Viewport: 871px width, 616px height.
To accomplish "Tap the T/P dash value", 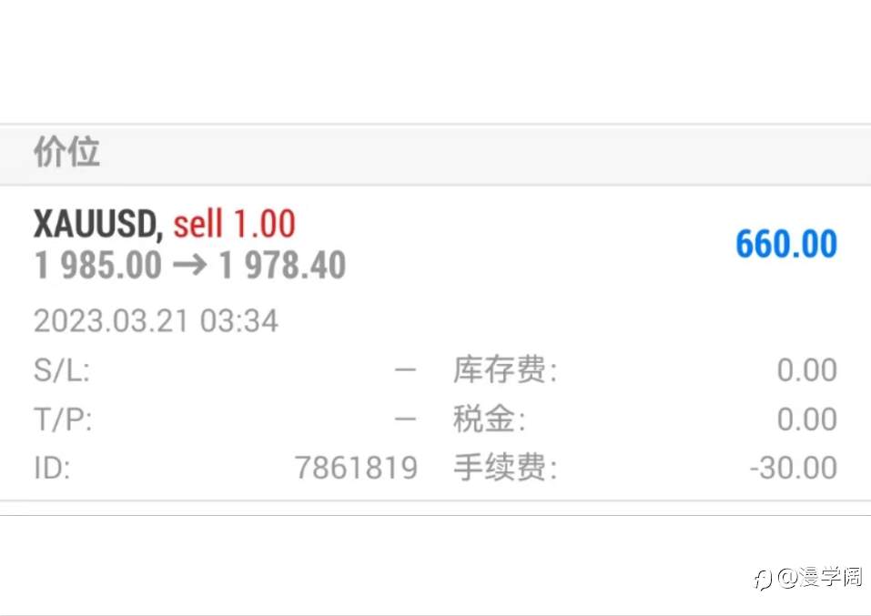I will pyautogui.click(x=405, y=419).
